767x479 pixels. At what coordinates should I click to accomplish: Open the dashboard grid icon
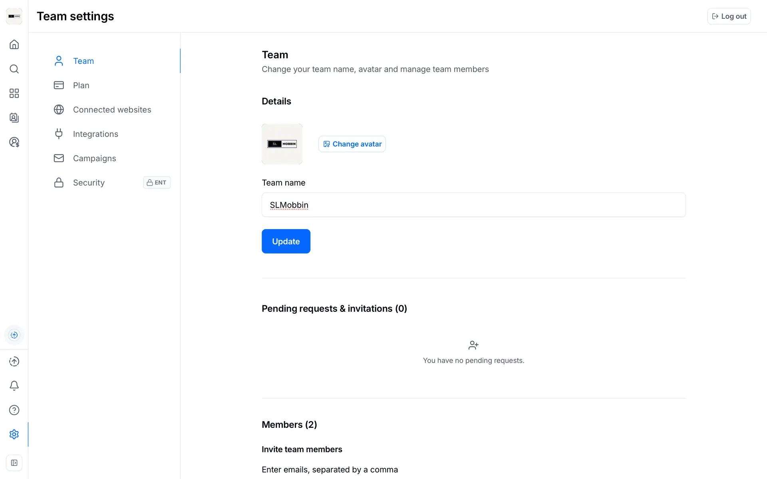click(x=14, y=93)
